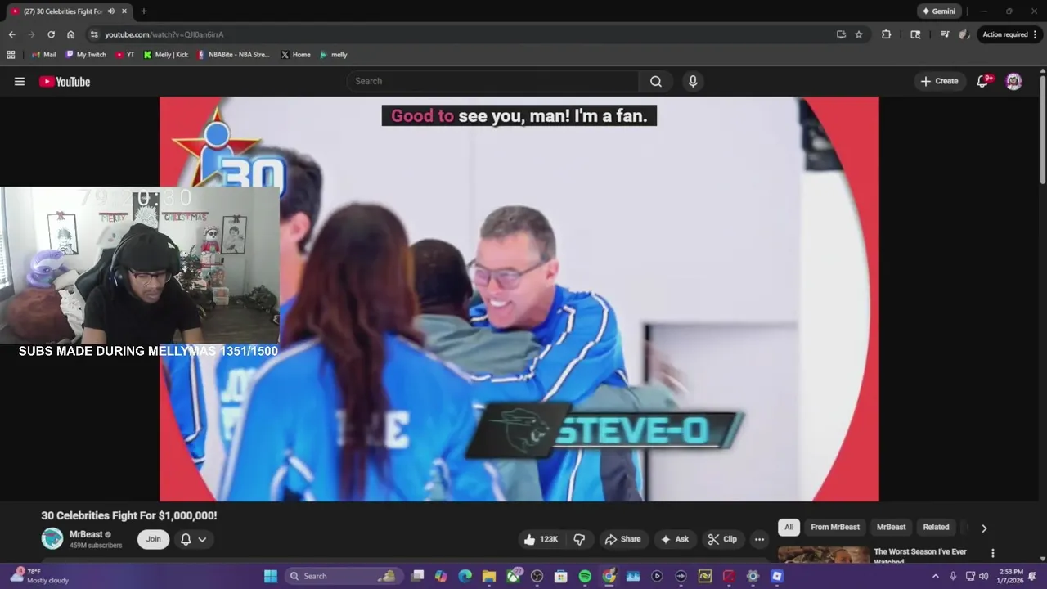Go to browser home page
The width and height of the screenshot is (1047, 589).
(70, 34)
